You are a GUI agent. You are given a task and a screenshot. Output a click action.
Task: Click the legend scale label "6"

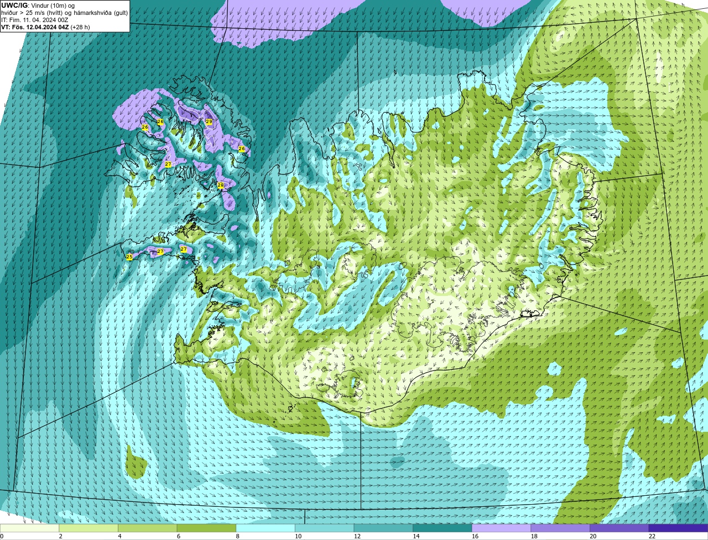(x=179, y=536)
